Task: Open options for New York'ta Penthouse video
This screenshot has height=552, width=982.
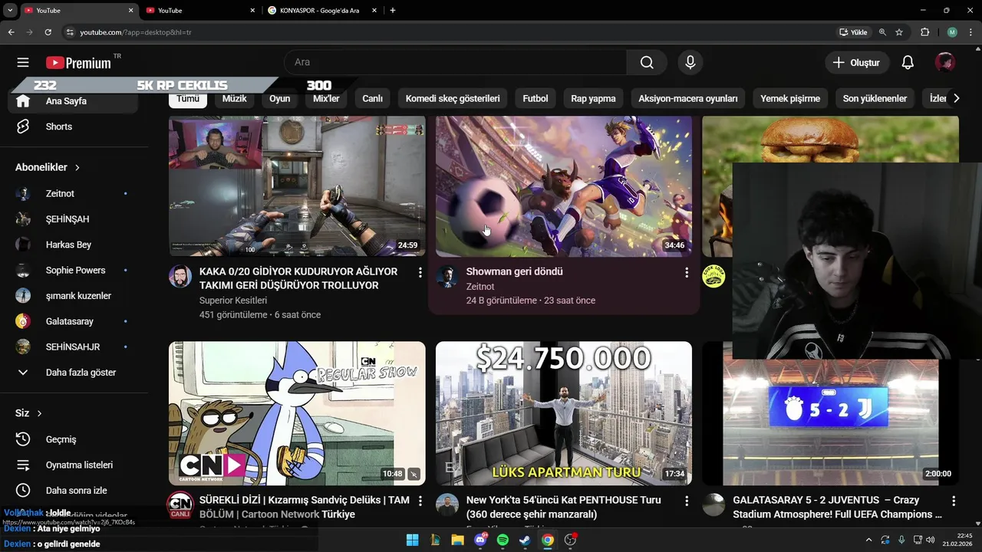Action: (687, 501)
